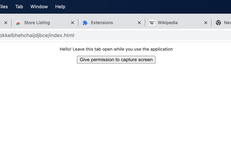Click the Extensions puzzle piece icon
Image resolution: width=231 pixels, height=144 pixels.
85,23
